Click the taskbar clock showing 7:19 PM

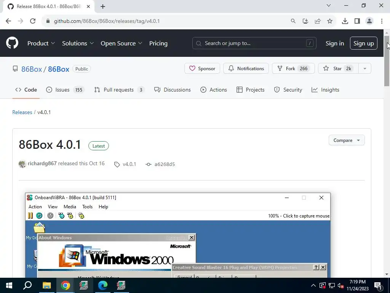pos(358,285)
